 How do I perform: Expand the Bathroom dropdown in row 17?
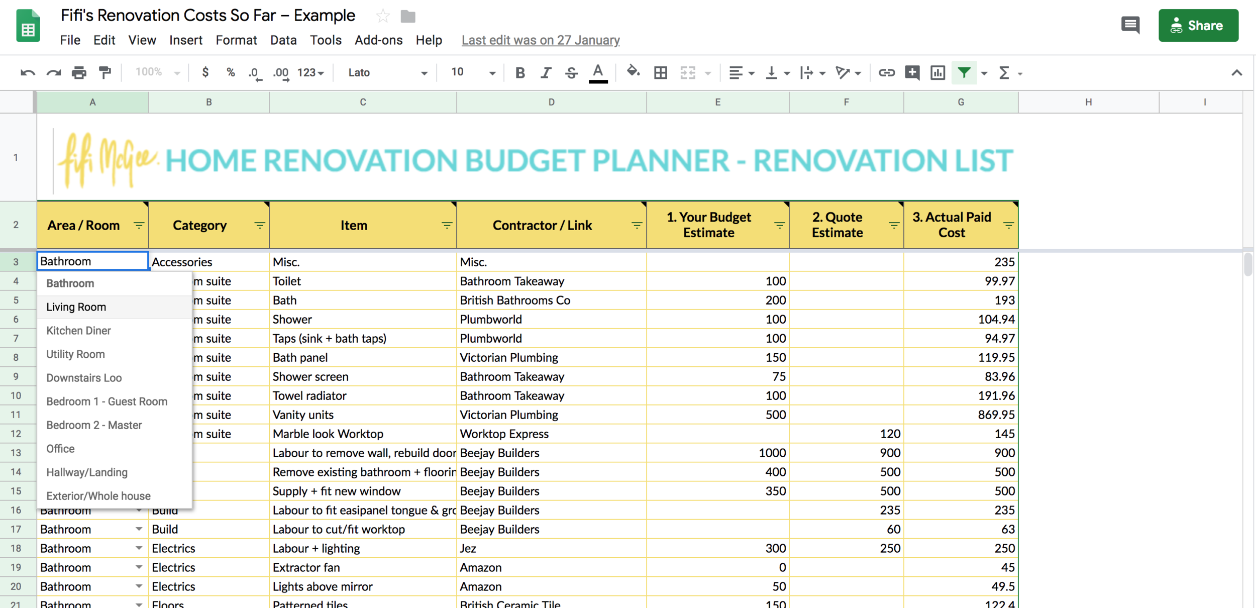[x=139, y=529]
